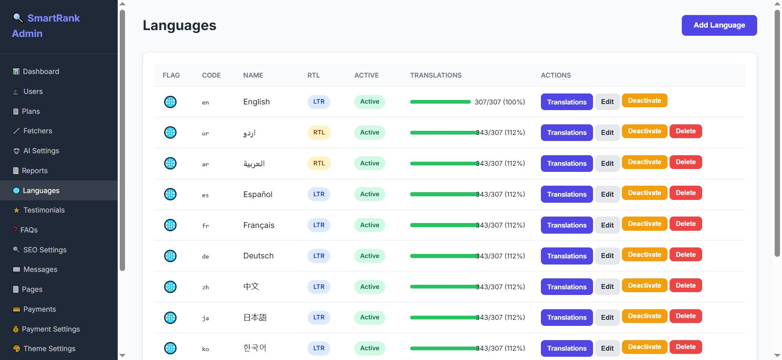Click the Testimonials star icon

point(16,210)
